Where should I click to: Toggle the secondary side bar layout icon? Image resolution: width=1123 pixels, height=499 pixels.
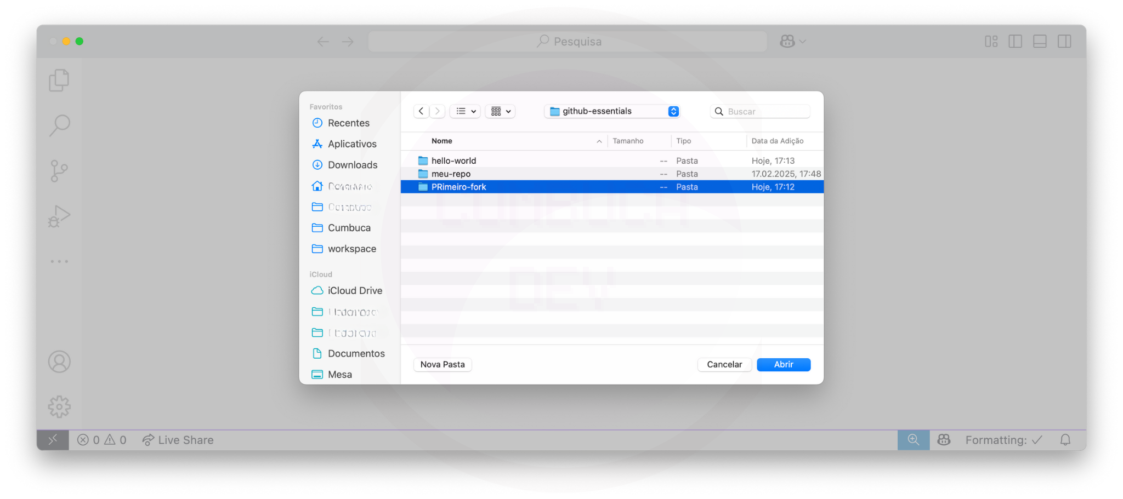coord(1064,42)
